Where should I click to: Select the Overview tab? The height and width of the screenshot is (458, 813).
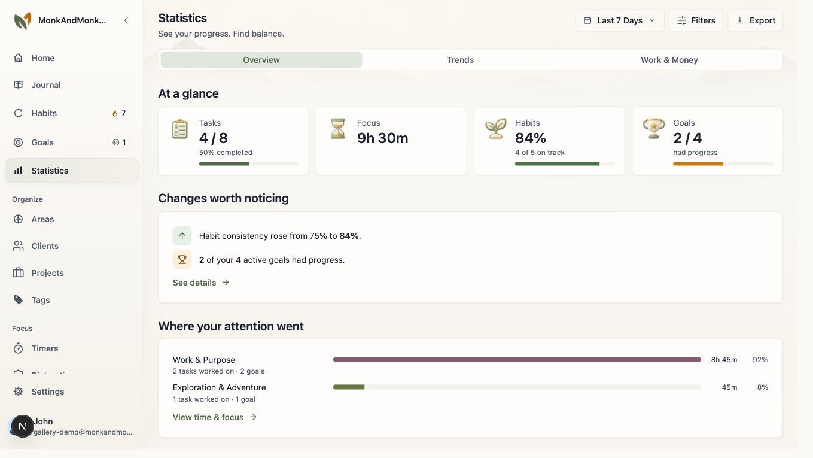click(261, 60)
